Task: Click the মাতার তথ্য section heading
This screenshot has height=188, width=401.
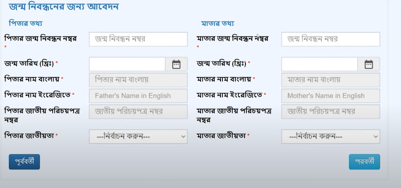Action: pos(217,24)
